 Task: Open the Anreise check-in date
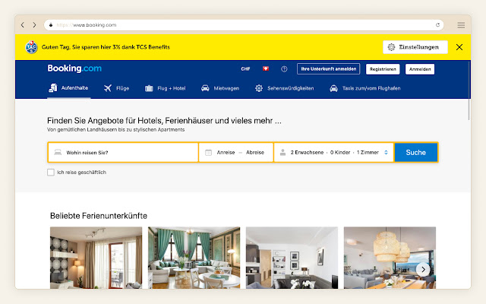point(226,152)
